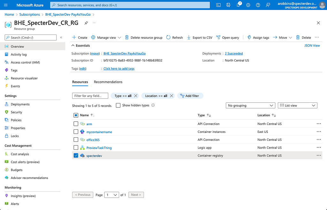Click Open query in toolbar
Image resolution: width=327 pixels, height=210 pixels.
click(x=227, y=37)
